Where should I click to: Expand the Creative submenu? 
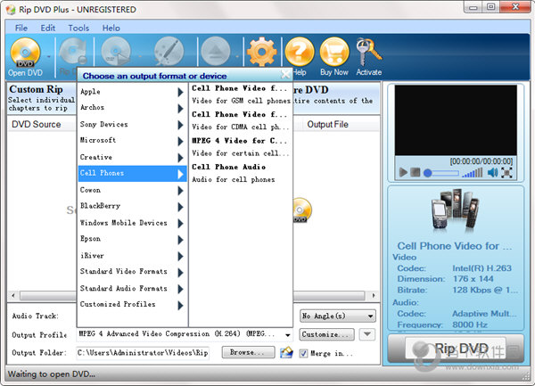coord(132,157)
